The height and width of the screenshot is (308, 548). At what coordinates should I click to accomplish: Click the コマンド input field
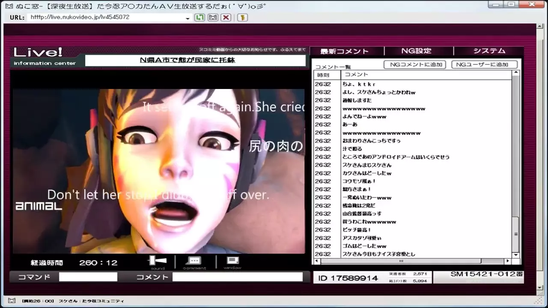(x=88, y=277)
